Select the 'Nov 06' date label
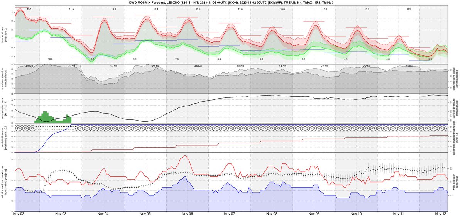Viewport: 463px width, 220px height. pos(188,213)
